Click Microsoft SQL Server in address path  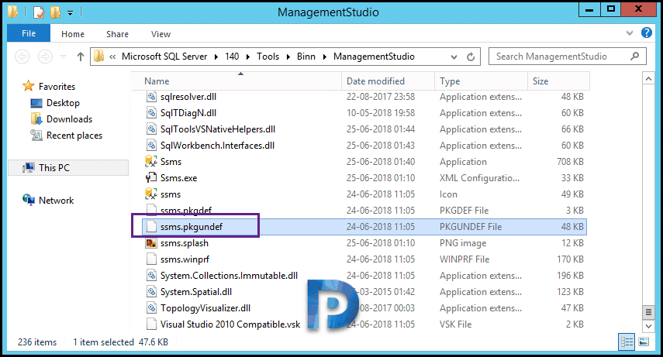click(164, 57)
